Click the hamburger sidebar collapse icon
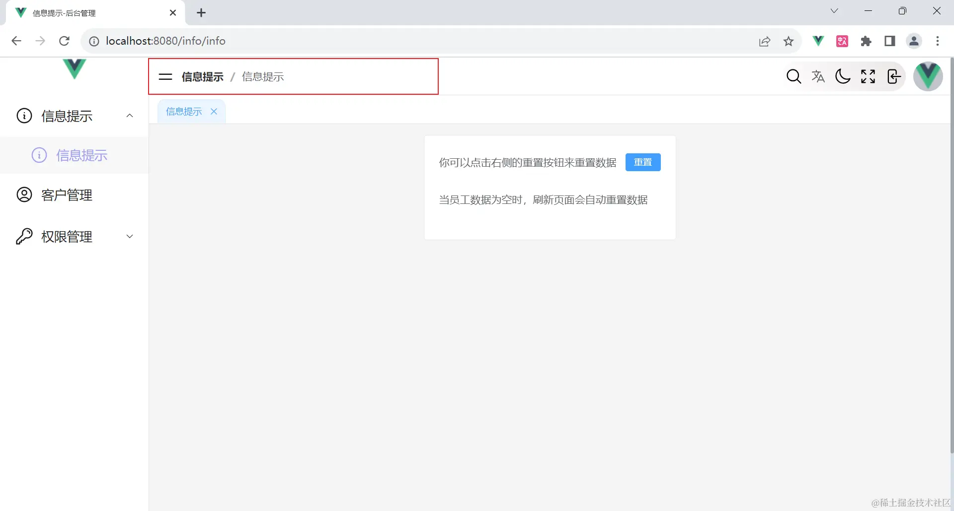 (165, 77)
